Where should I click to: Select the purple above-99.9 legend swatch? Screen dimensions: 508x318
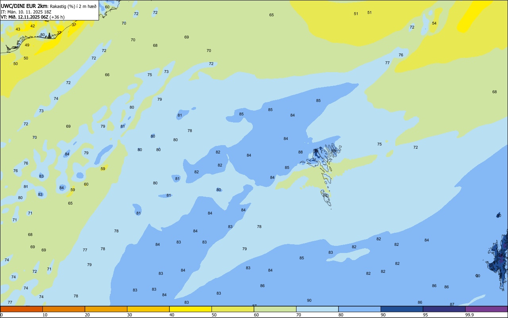487,309
